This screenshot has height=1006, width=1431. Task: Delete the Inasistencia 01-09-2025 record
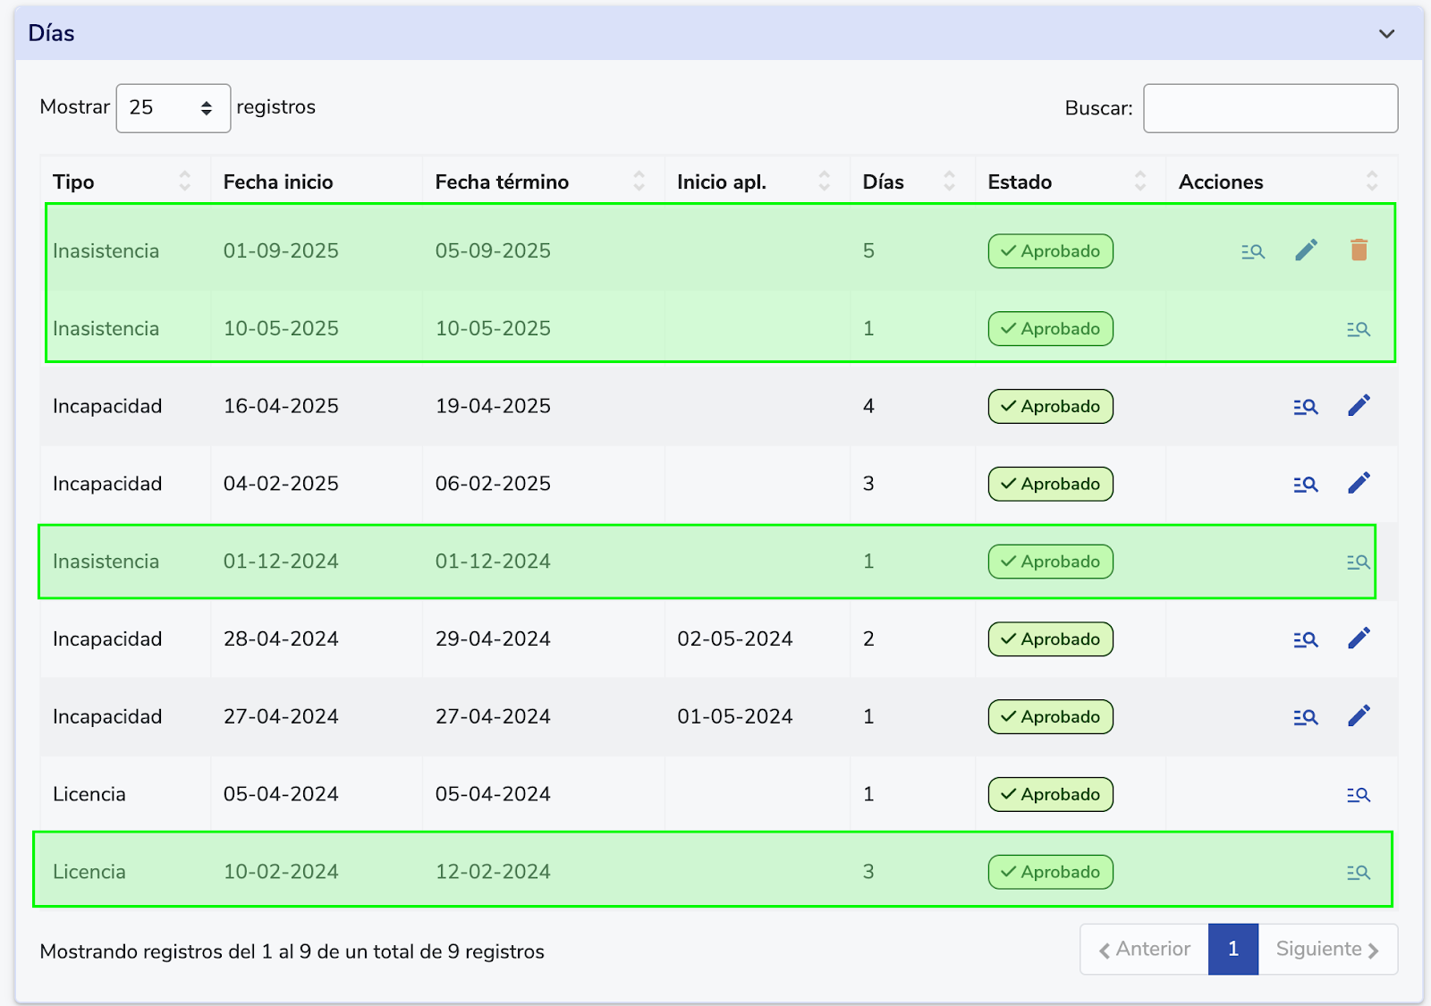click(1359, 250)
